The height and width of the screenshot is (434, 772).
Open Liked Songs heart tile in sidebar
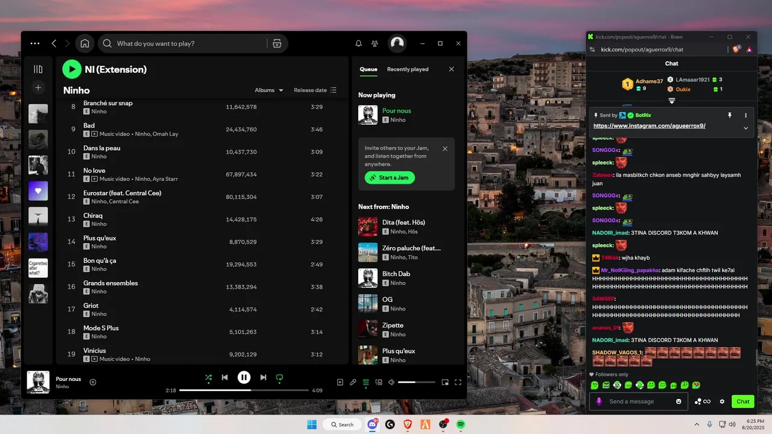click(x=38, y=190)
